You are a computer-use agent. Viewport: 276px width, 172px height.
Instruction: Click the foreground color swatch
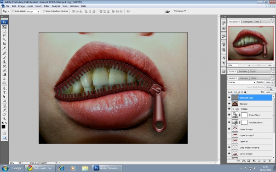pos(3,127)
